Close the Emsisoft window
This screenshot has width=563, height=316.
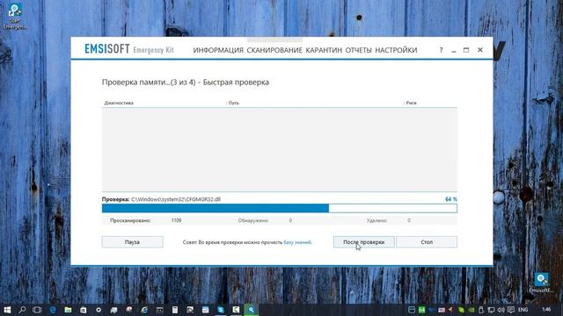tap(480, 50)
